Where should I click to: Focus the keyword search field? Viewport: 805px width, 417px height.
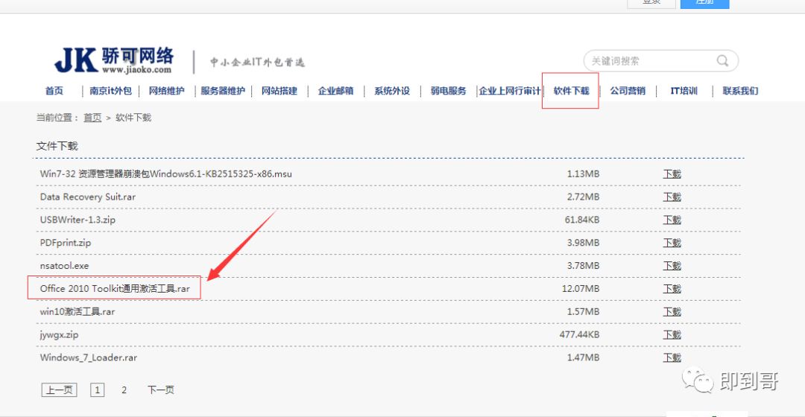point(660,61)
